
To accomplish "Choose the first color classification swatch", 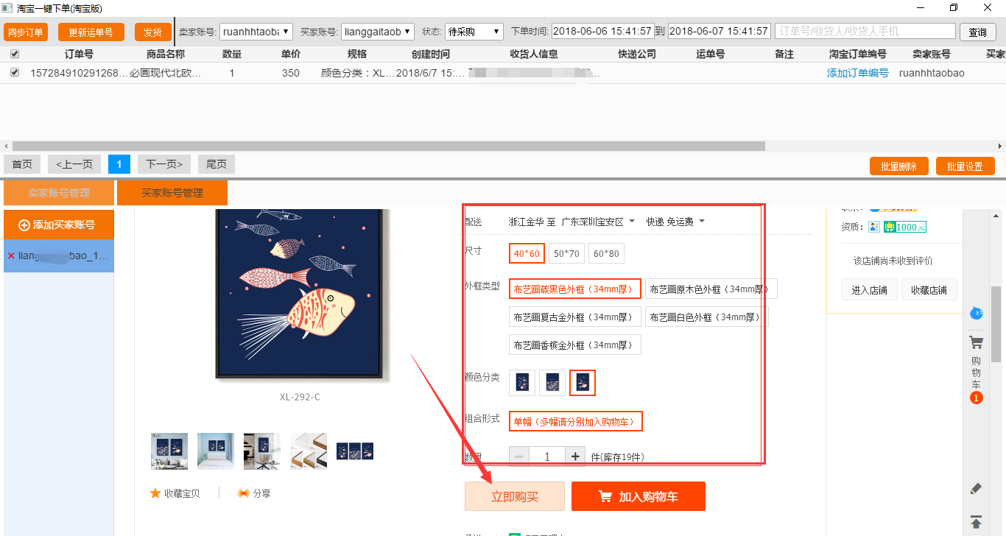I will (x=522, y=383).
